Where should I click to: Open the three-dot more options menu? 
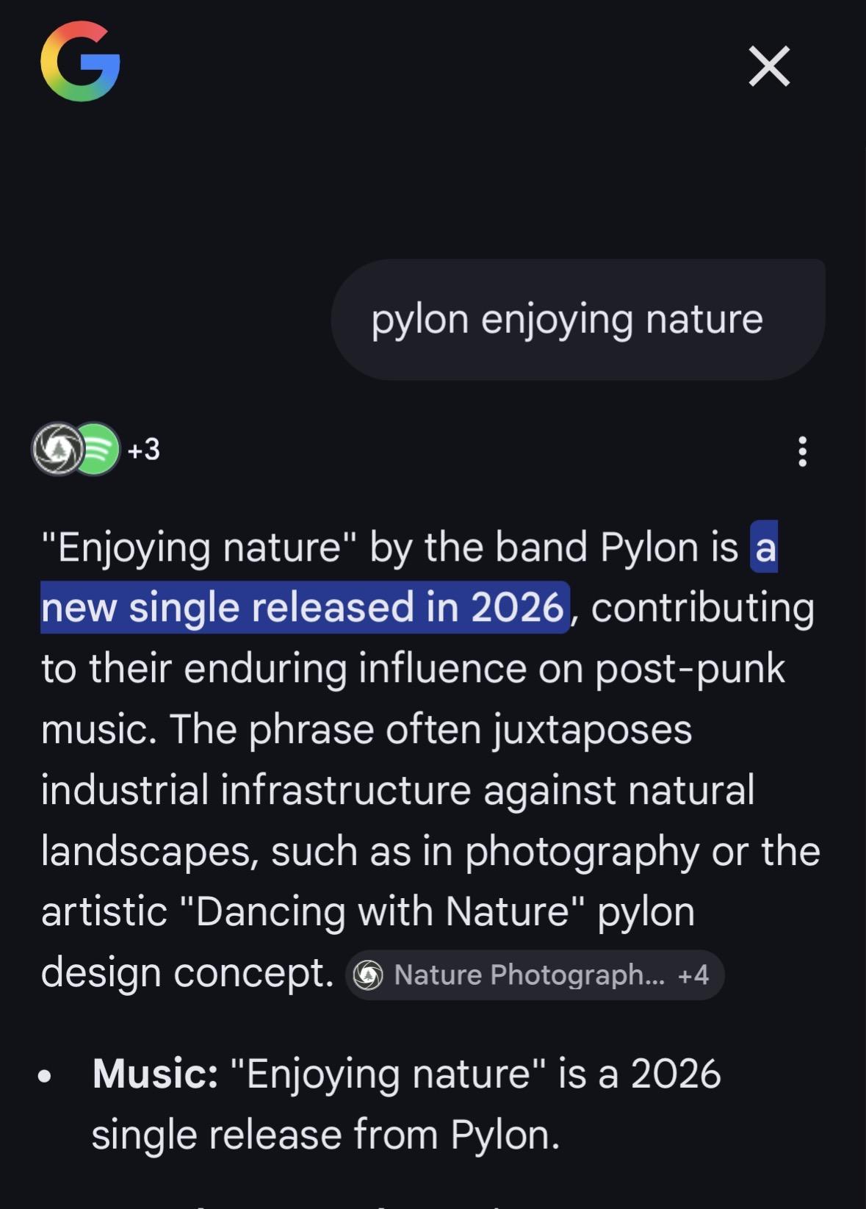pos(802,451)
